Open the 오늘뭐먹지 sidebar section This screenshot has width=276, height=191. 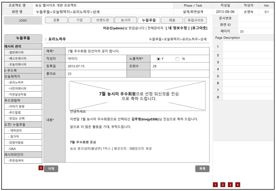(23, 76)
